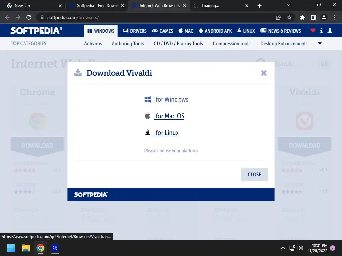View site information lock icon
Viewport: 342px width, 256px height.
tap(42, 17)
